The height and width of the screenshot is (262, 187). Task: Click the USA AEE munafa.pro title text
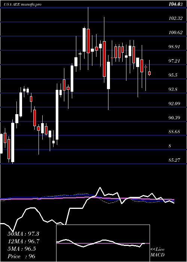[22, 4]
